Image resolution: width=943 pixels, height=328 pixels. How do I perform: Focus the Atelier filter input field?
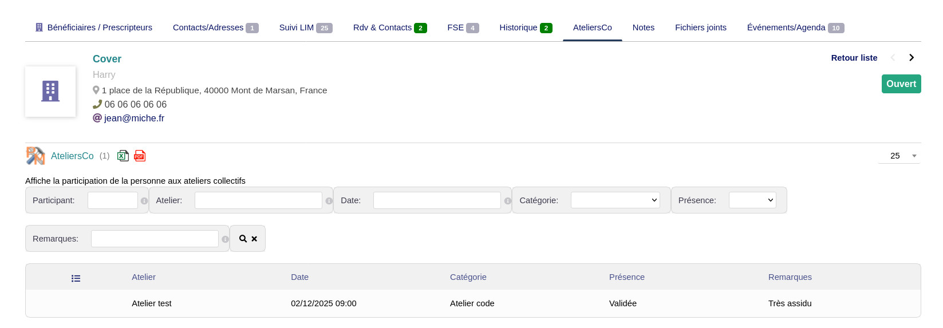258,200
